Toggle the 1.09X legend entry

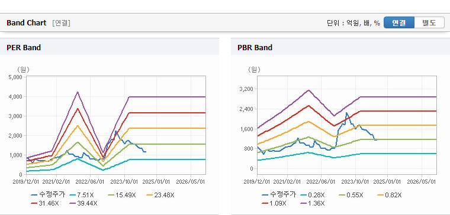(274, 203)
